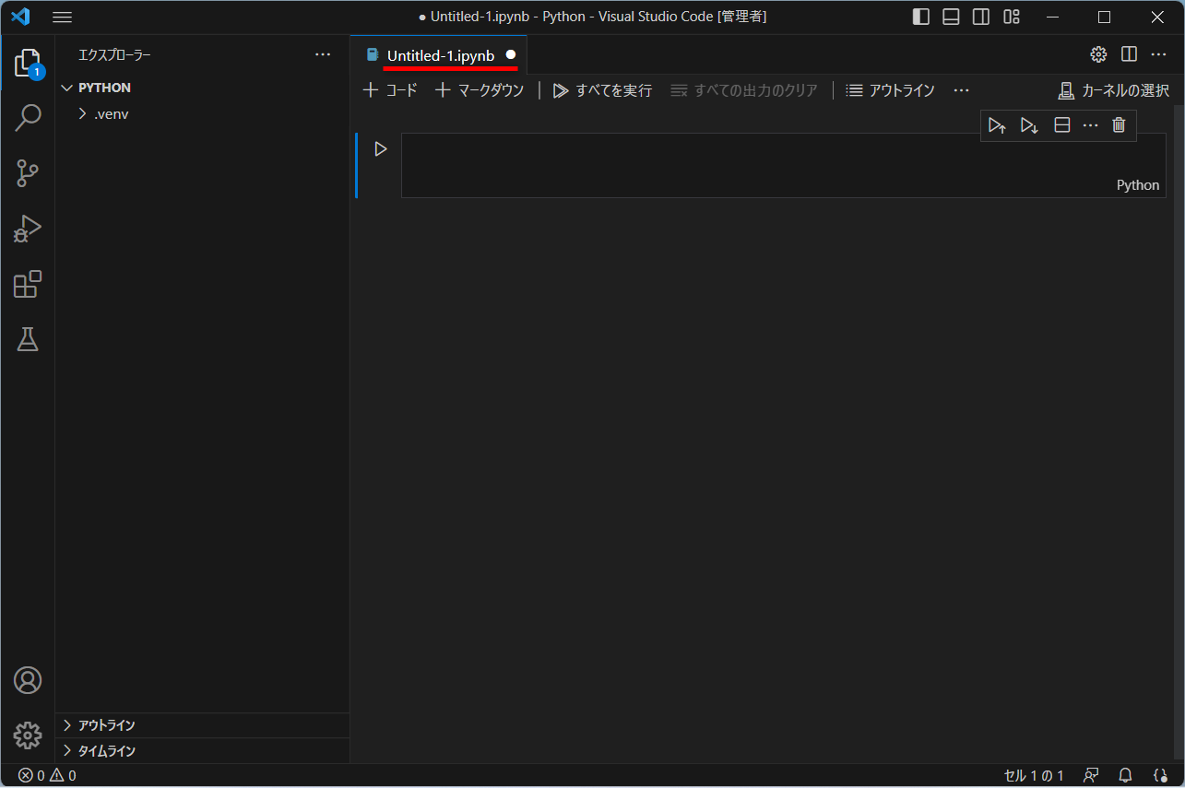
Task: Execute the notebook cell with the run arrow
Action: (x=380, y=147)
